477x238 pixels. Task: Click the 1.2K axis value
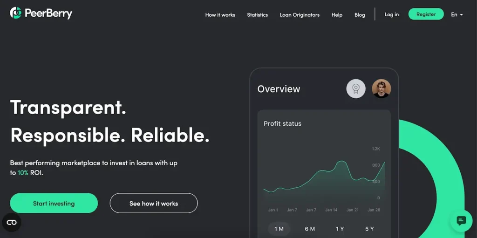[x=376, y=149]
